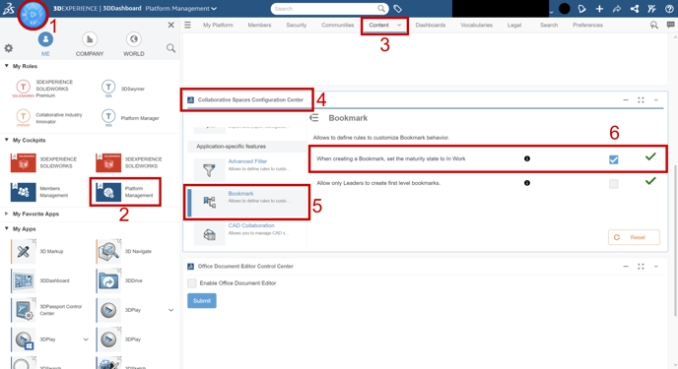Open the Platform Management cockpit
Screen dimensions: 678x369
pos(125,192)
